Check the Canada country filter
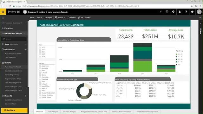The height and width of the screenshot is (114, 203). click(40, 73)
